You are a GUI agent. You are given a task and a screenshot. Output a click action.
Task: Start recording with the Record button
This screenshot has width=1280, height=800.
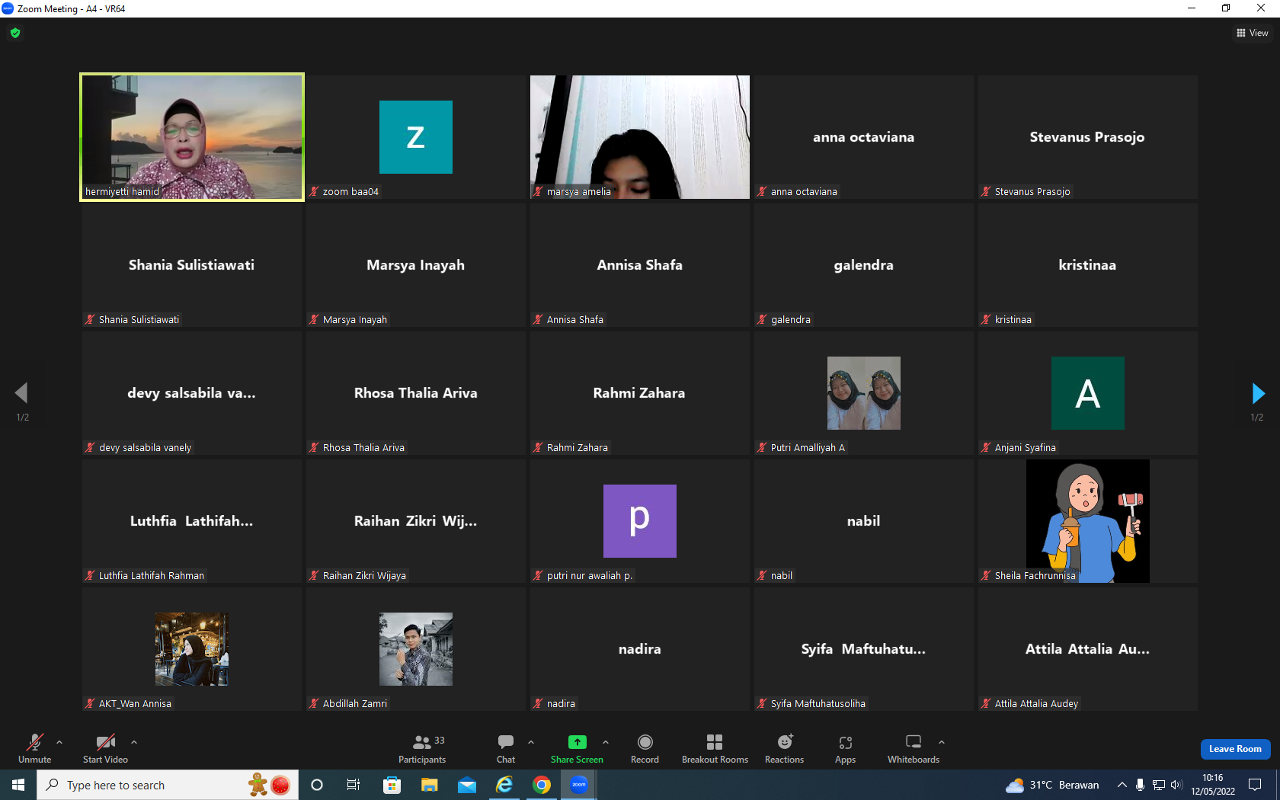[x=645, y=749]
